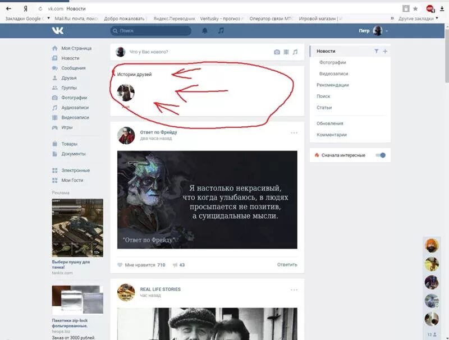Click the fire icon near Сначала интересные
Screen dimensions: 449x340
point(317,155)
